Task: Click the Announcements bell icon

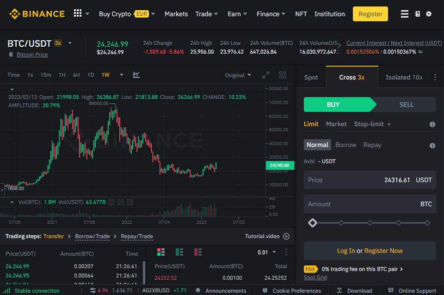Action: 198,290
